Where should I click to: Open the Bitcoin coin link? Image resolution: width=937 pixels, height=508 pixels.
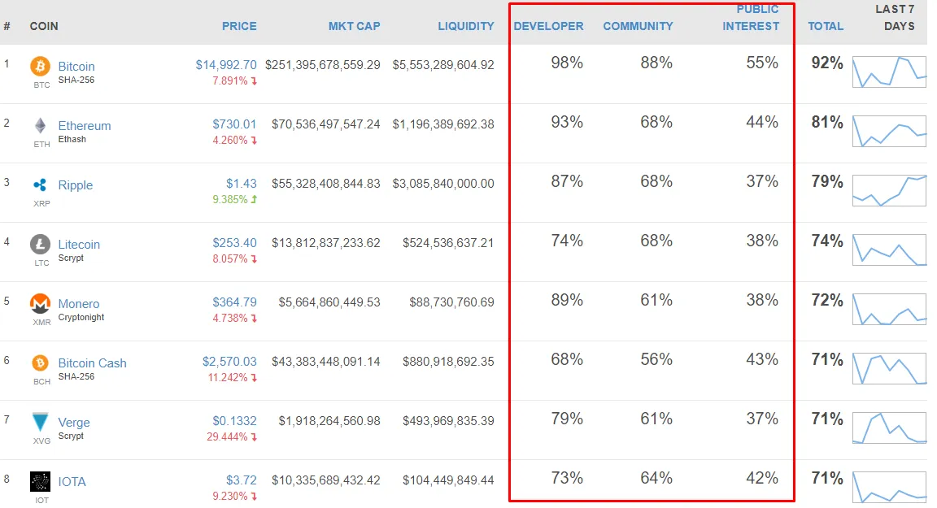pos(76,67)
